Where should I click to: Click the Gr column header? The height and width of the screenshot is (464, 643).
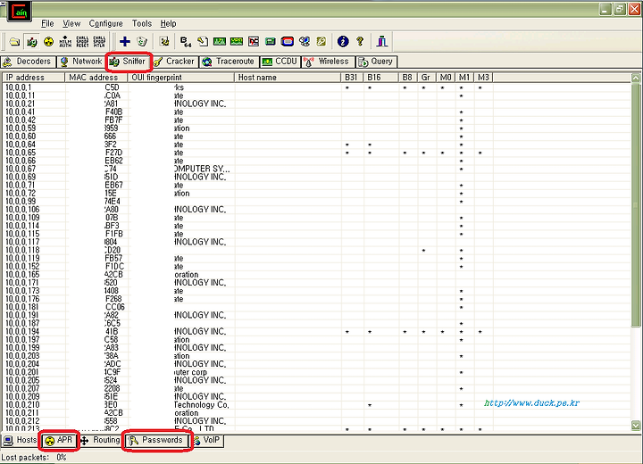pos(427,78)
